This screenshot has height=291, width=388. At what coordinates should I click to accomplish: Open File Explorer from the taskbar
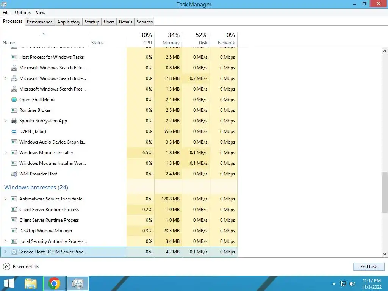pyautogui.click(x=31, y=283)
